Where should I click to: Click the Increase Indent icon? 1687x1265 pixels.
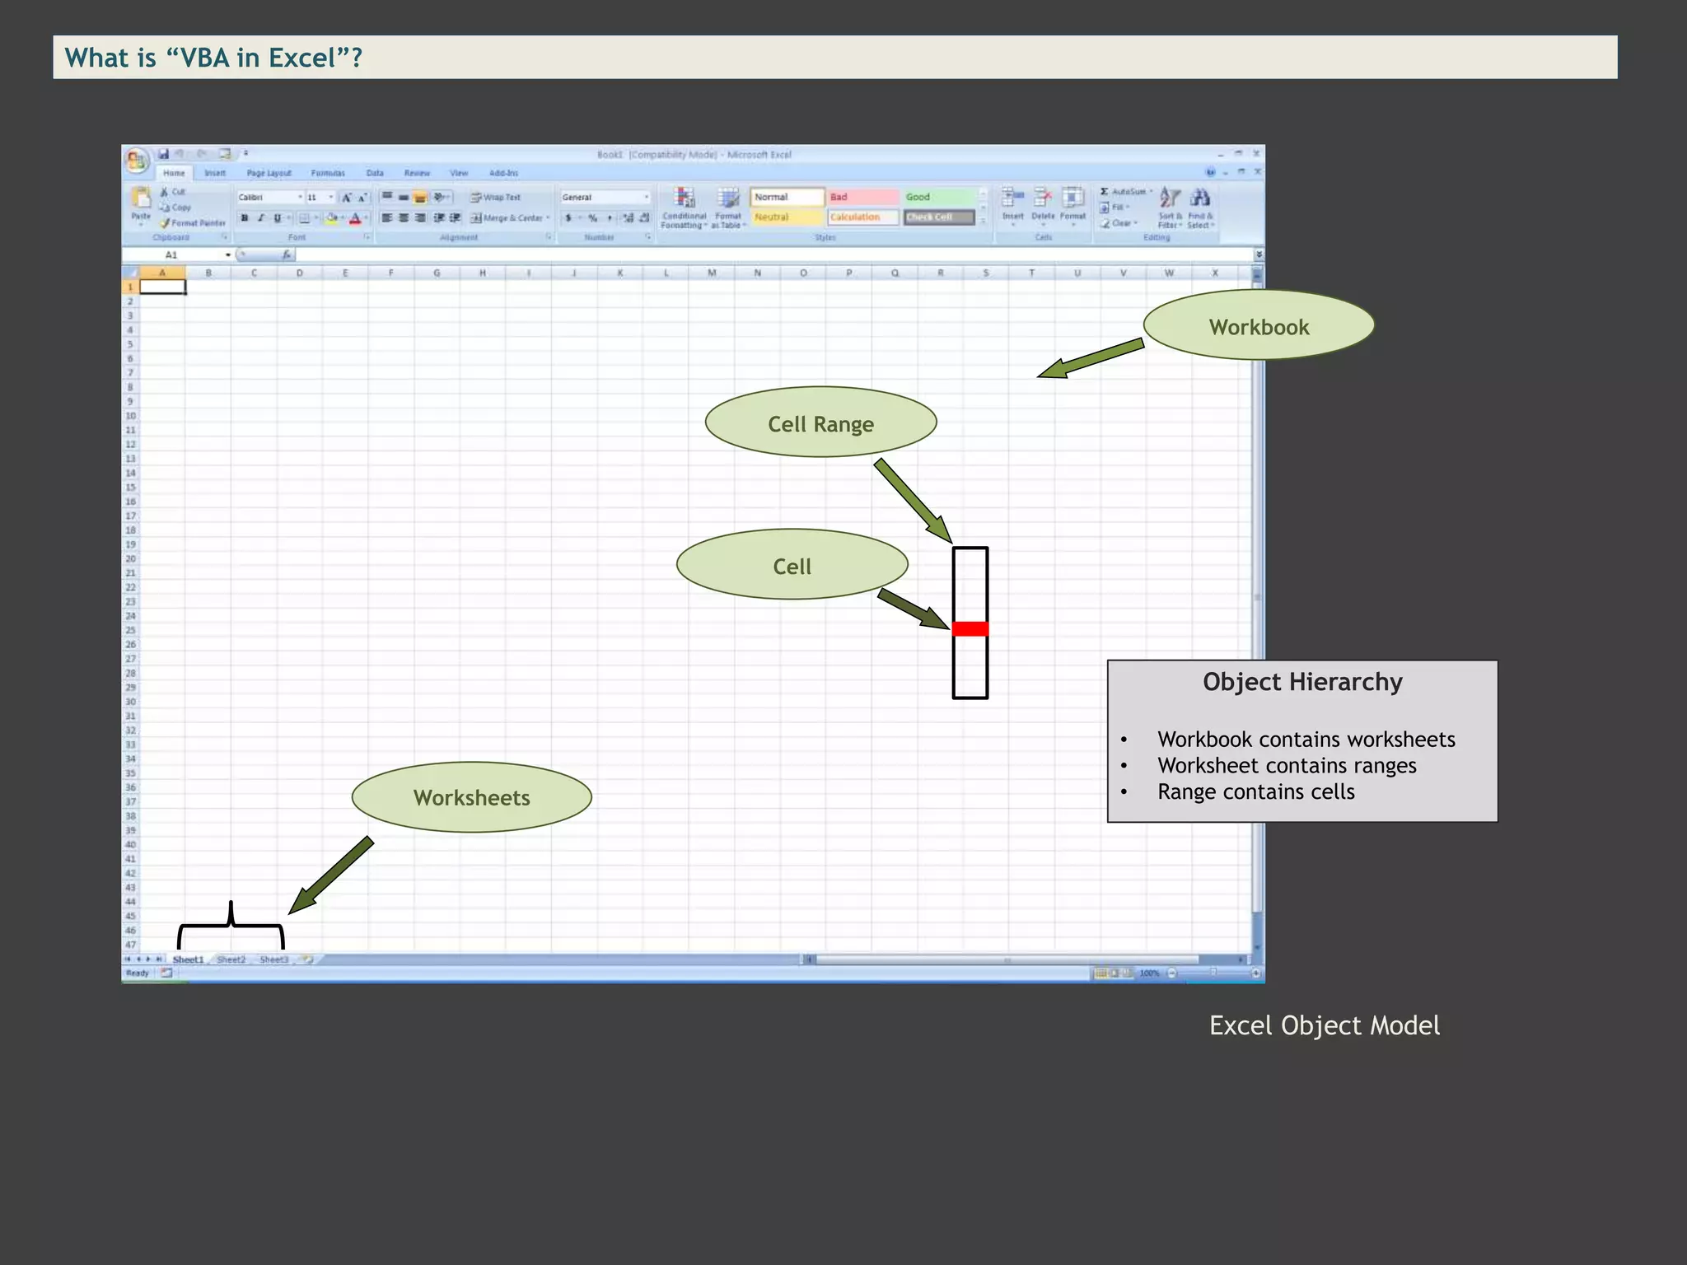pyautogui.click(x=455, y=218)
